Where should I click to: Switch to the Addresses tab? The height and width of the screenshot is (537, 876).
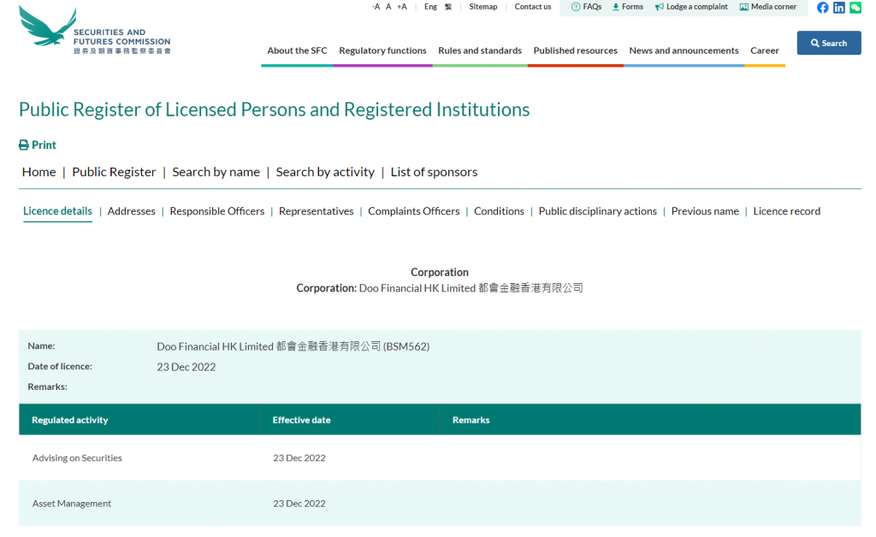click(x=131, y=211)
